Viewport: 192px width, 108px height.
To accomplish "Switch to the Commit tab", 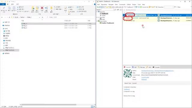I will tap(127, 67).
